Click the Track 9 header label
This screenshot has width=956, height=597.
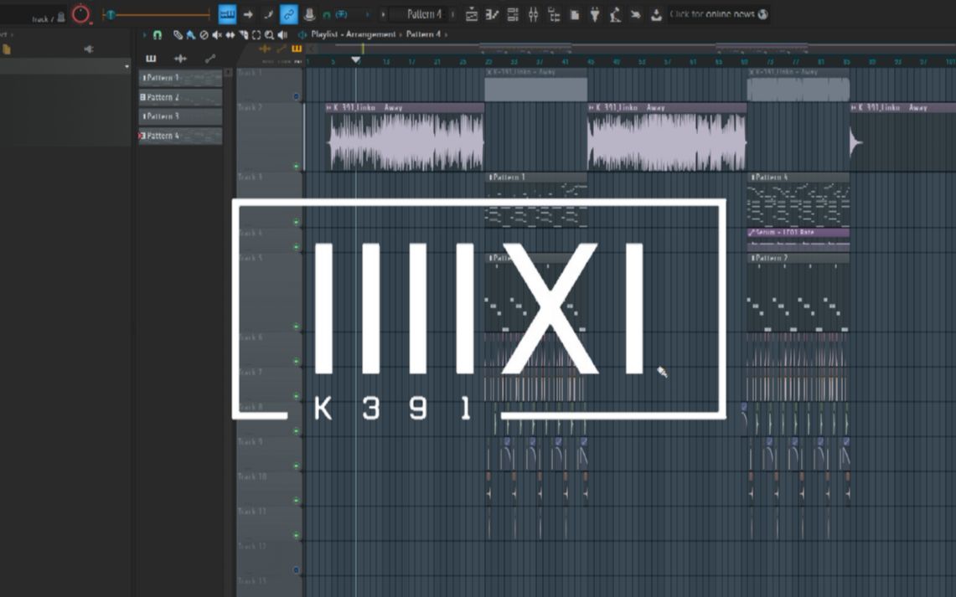tap(250, 441)
